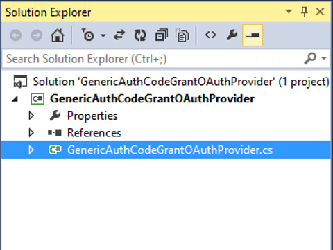This screenshot has width=333, height=250.
Task: Expand the References node
Action: [31, 133]
